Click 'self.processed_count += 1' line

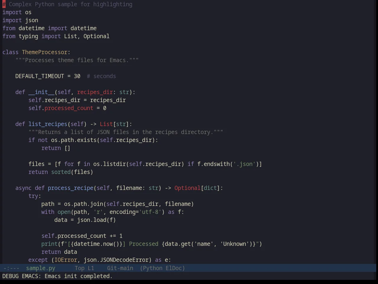pyautogui.click(x=82, y=236)
